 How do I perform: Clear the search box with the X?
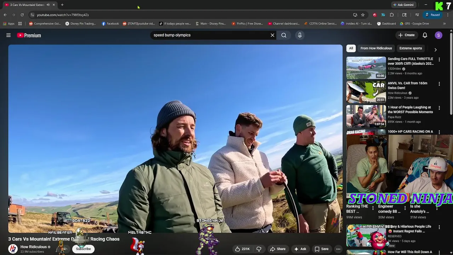(x=273, y=35)
